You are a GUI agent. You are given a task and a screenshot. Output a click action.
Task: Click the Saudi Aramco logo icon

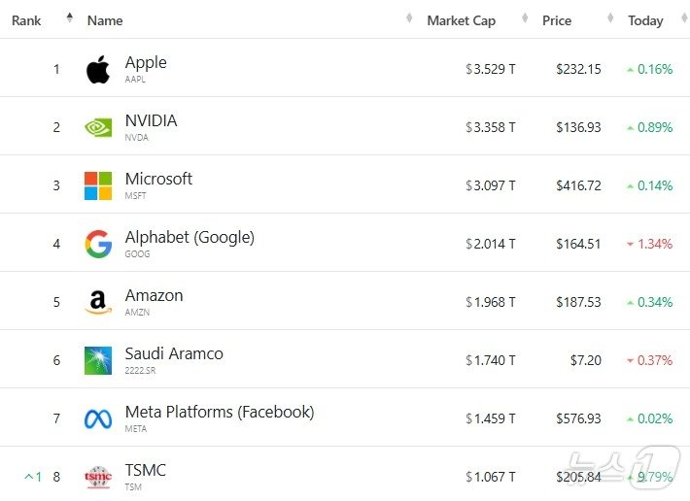98,360
